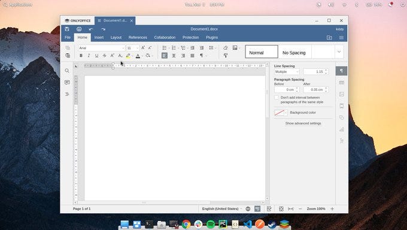Decrease paragraph indent

(192, 48)
